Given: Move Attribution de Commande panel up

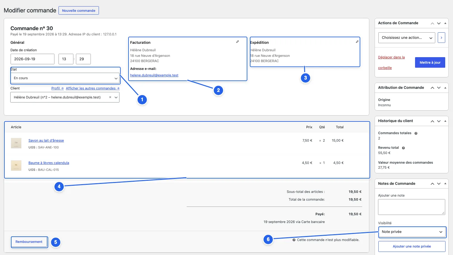Looking at the screenshot, I should pyautogui.click(x=432, y=88).
